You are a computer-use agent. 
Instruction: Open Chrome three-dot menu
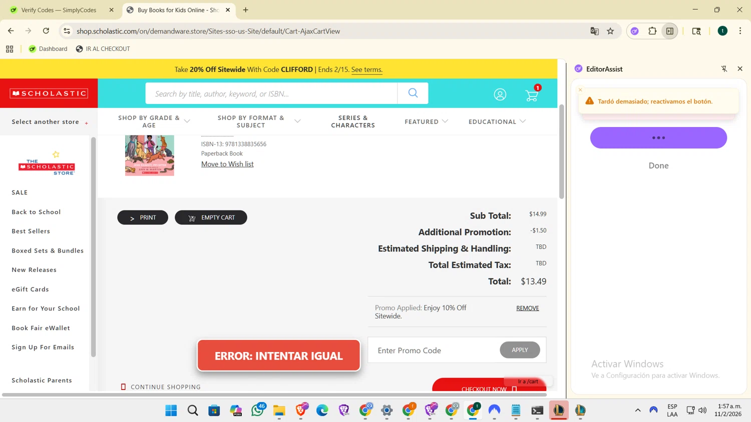pos(740,31)
